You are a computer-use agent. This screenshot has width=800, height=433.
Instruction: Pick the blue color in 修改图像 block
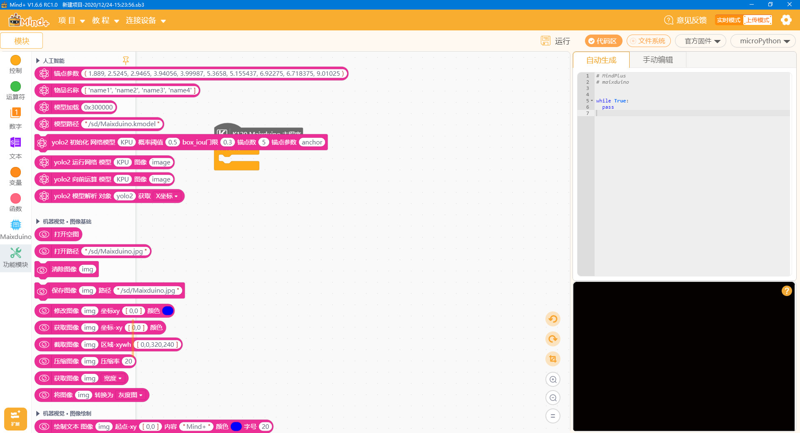click(167, 311)
